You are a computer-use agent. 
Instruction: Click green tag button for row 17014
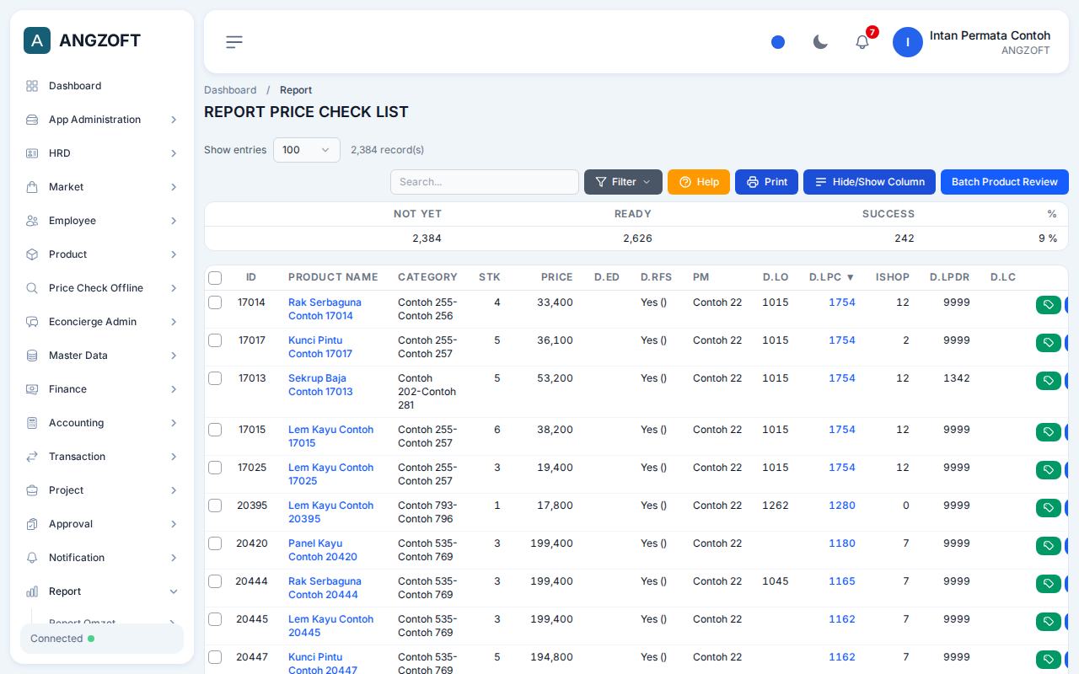pos(1049,305)
